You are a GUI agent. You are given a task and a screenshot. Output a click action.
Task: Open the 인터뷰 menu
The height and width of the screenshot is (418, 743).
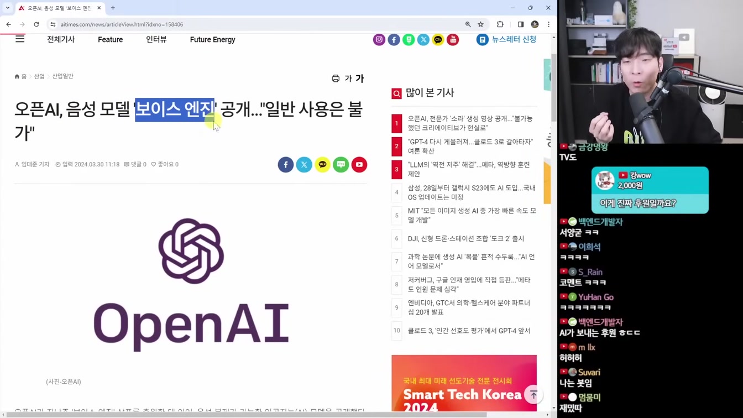point(156,39)
